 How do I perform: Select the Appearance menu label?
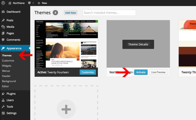click(x=14, y=48)
